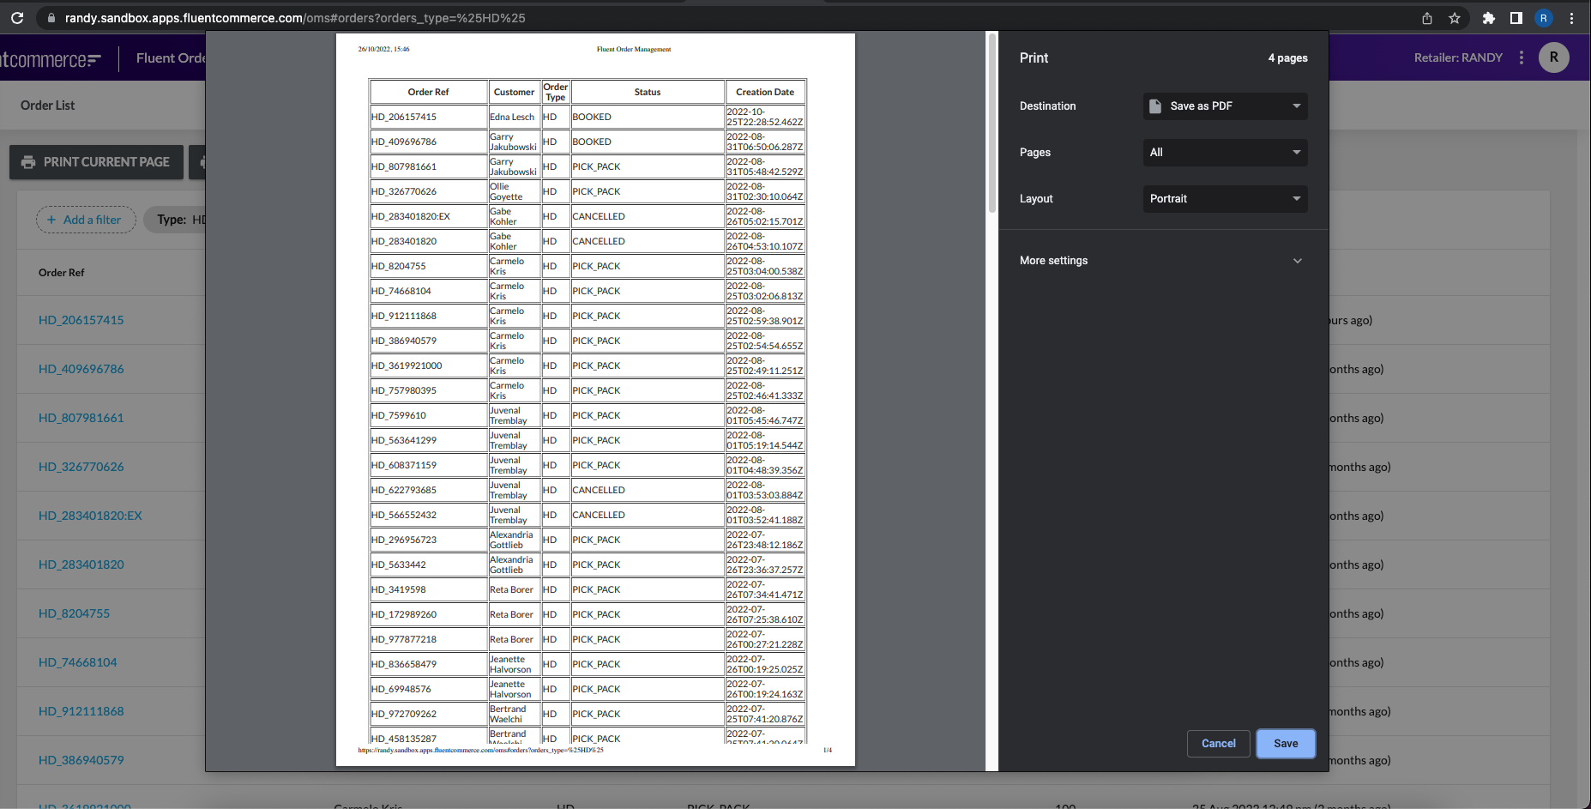Click the browser address bar URL
Image resolution: width=1591 pixels, height=809 pixels.
pyautogui.click(x=295, y=18)
